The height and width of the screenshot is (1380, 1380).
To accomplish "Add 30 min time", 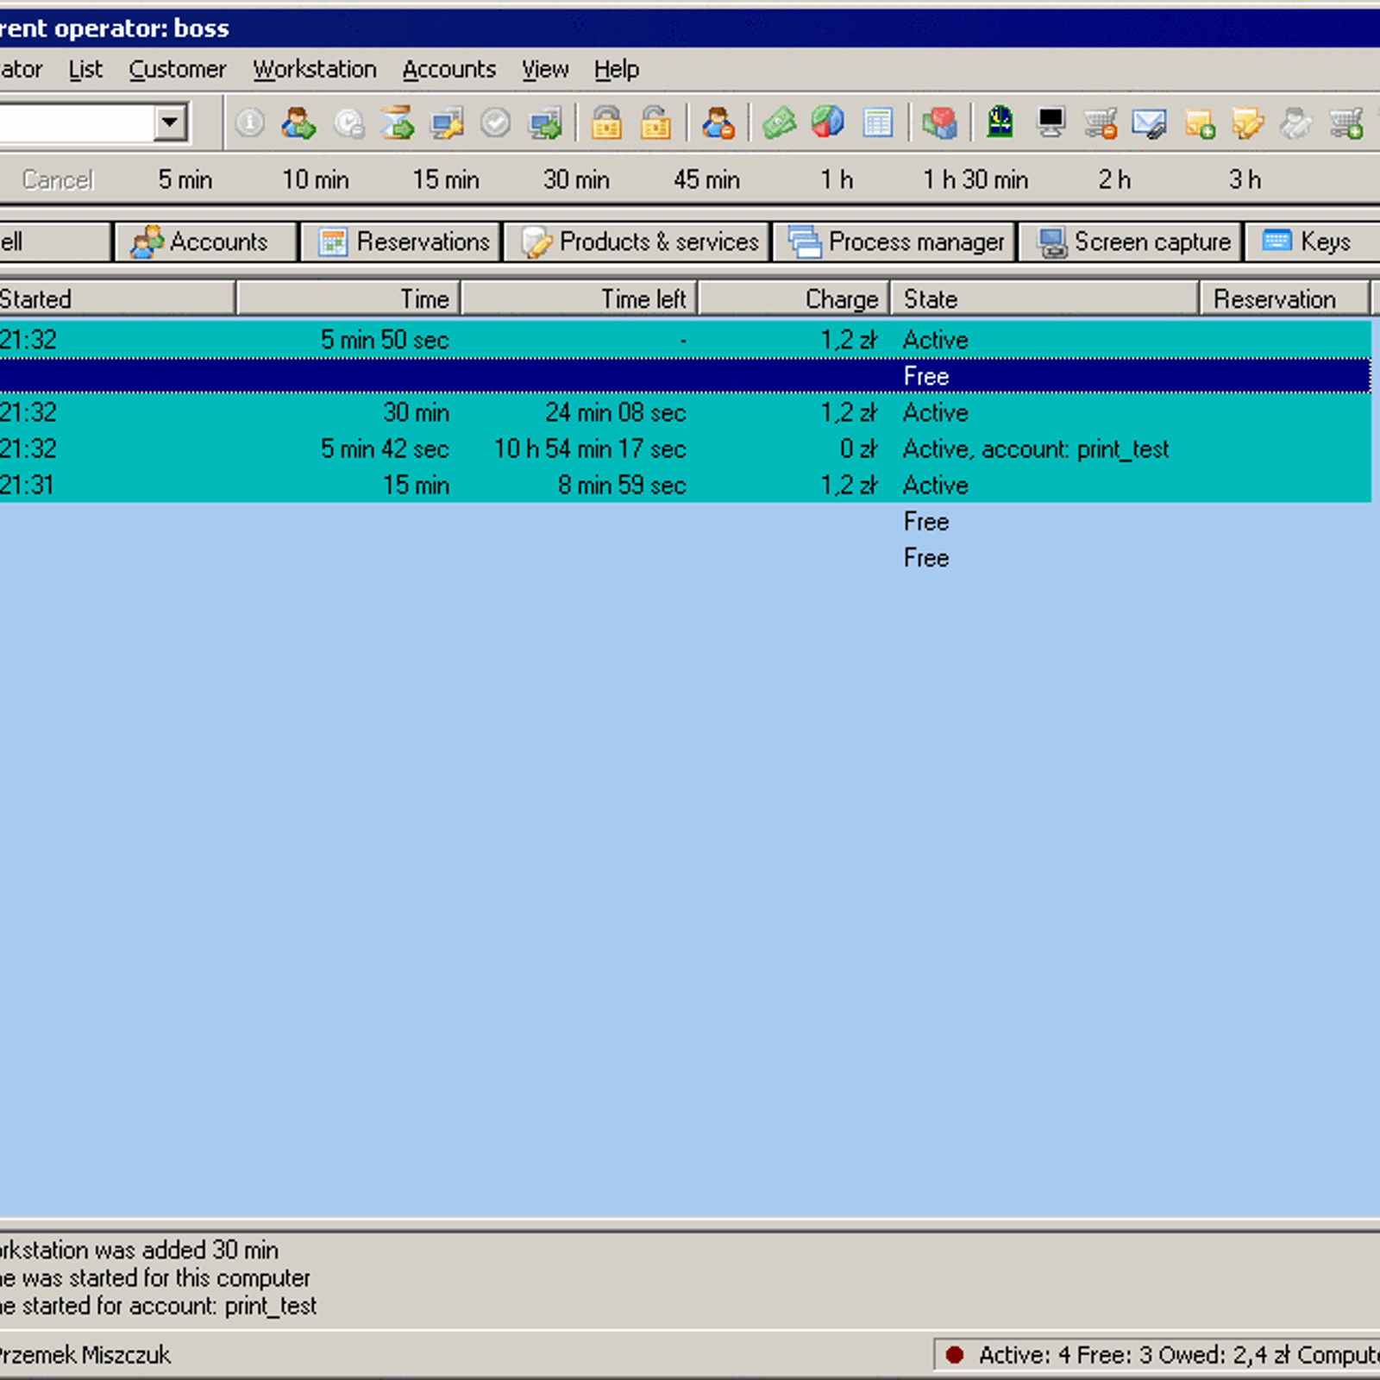I will pyautogui.click(x=576, y=179).
